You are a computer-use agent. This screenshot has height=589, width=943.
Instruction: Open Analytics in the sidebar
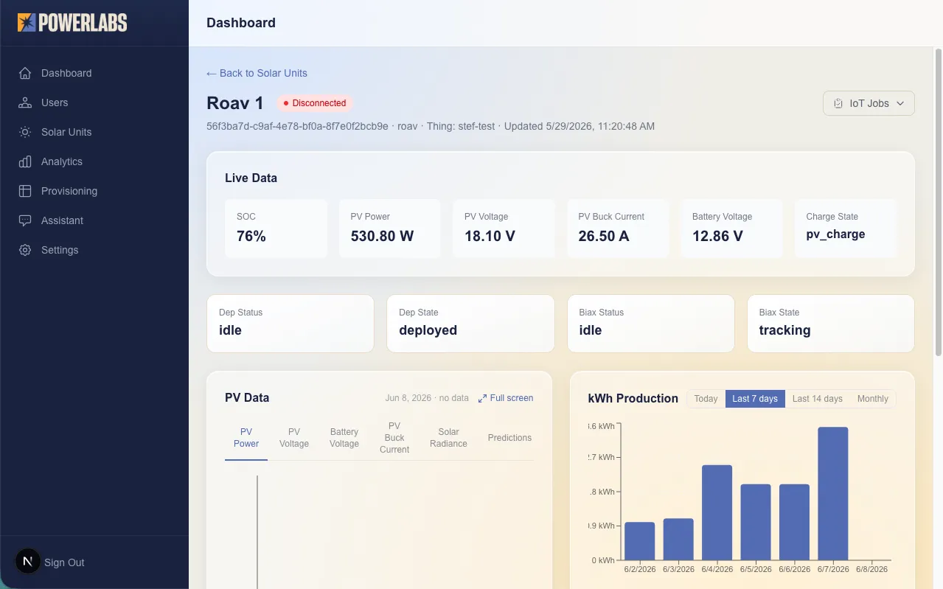click(x=94, y=161)
